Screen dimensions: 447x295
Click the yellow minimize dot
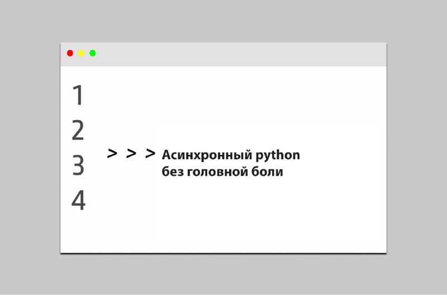point(81,53)
